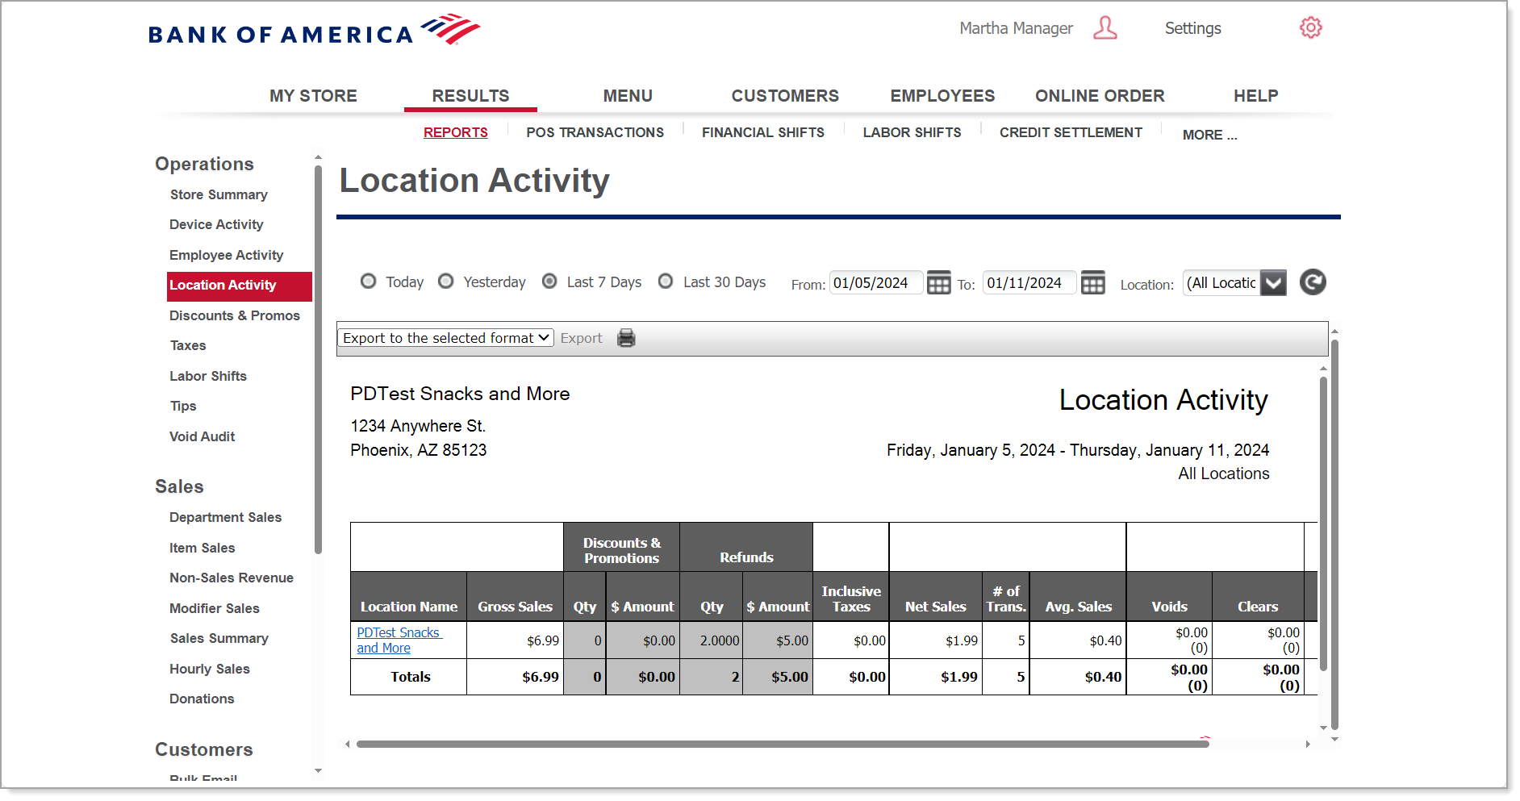Switch to the CUSTOMERS tab
Viewport: 1520px width, 801px height.
(x=785, y=96)
